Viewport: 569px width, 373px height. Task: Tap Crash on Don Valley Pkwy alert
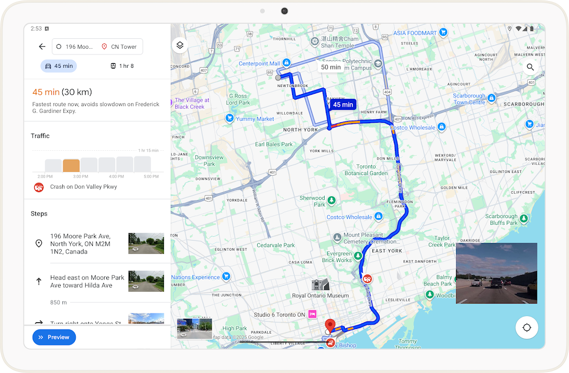[x=83, y=187]
